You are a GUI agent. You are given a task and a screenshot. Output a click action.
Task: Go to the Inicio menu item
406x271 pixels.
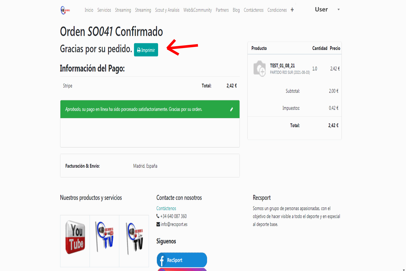tap(89, 10)
